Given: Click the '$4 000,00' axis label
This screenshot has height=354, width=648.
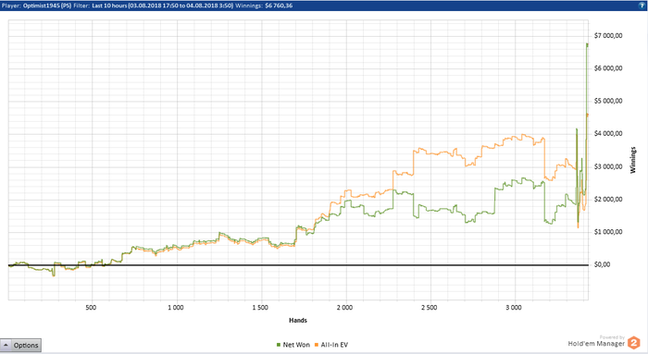Looking at the screenshot, I should pos(608,134).
